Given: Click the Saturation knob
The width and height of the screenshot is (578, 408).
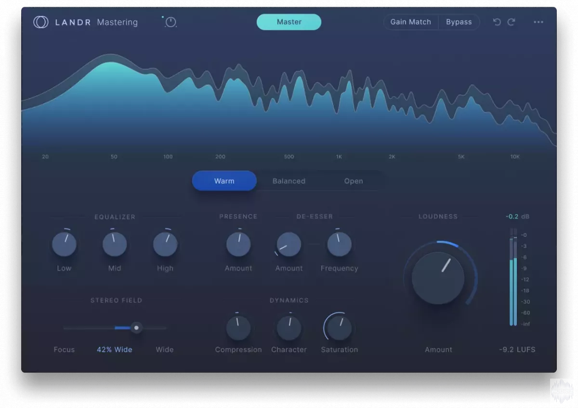Looking at the screenshot, I should (340, 328).
